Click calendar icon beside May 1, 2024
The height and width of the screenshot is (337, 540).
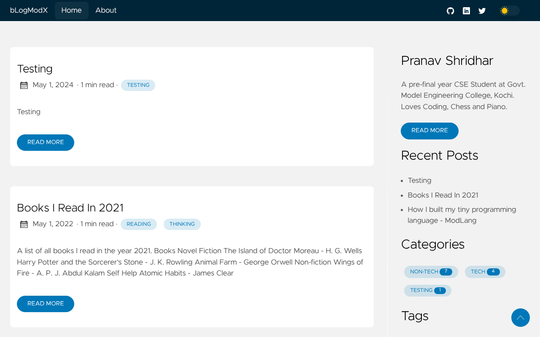click(24, 86)
